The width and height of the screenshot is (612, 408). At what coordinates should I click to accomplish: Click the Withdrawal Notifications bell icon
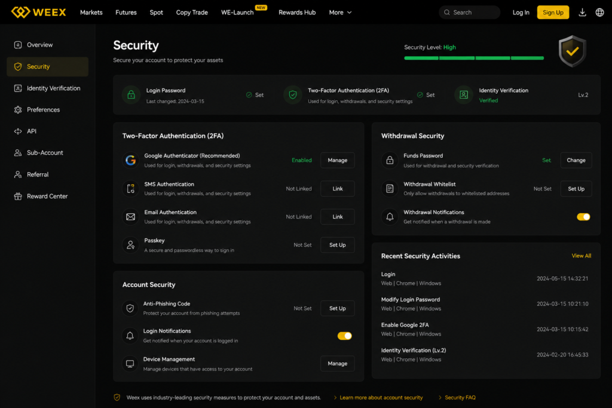pos(390,217)
